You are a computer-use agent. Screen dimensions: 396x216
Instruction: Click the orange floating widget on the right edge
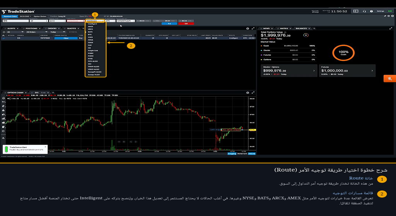point(390,78)
